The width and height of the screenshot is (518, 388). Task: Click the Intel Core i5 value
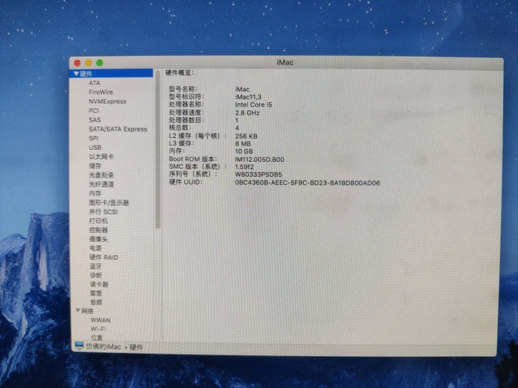(253, 104)
